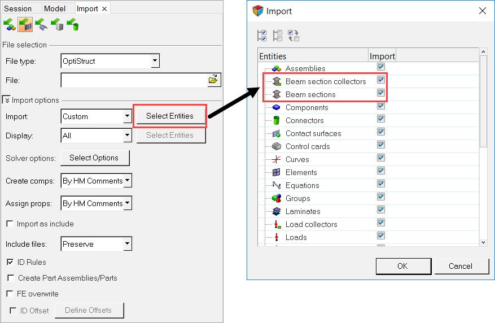Screen dimensions: 495x323
Task: Click the Components blue icon
Action: (x=276, y=107)
